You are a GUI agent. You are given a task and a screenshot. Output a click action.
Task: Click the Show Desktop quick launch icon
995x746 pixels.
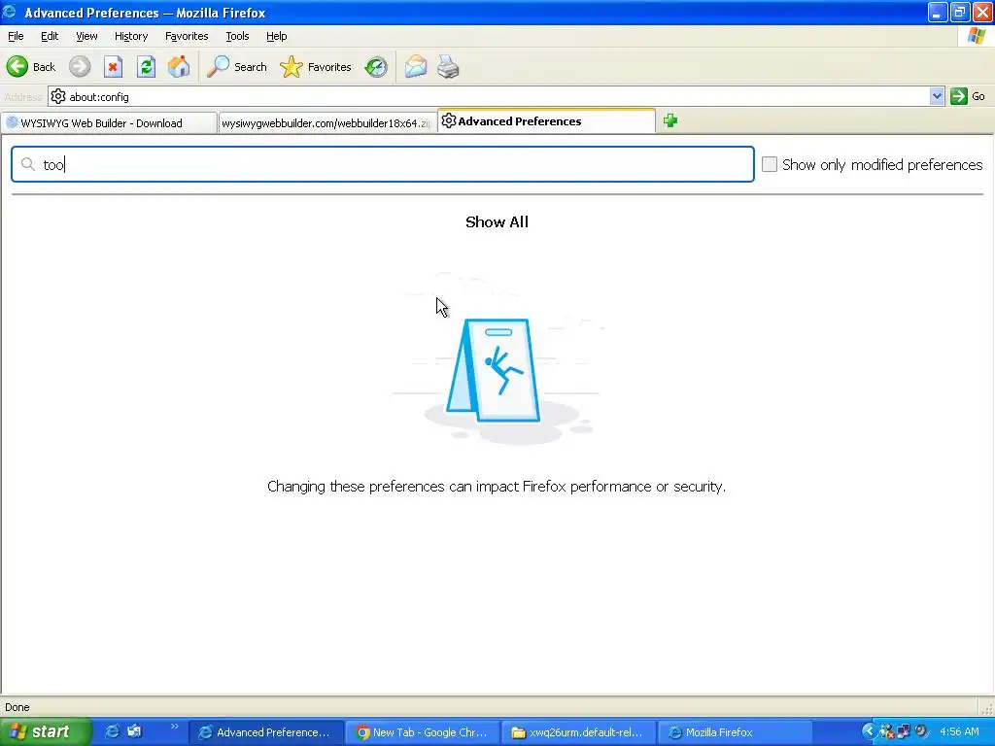point(134,731)
